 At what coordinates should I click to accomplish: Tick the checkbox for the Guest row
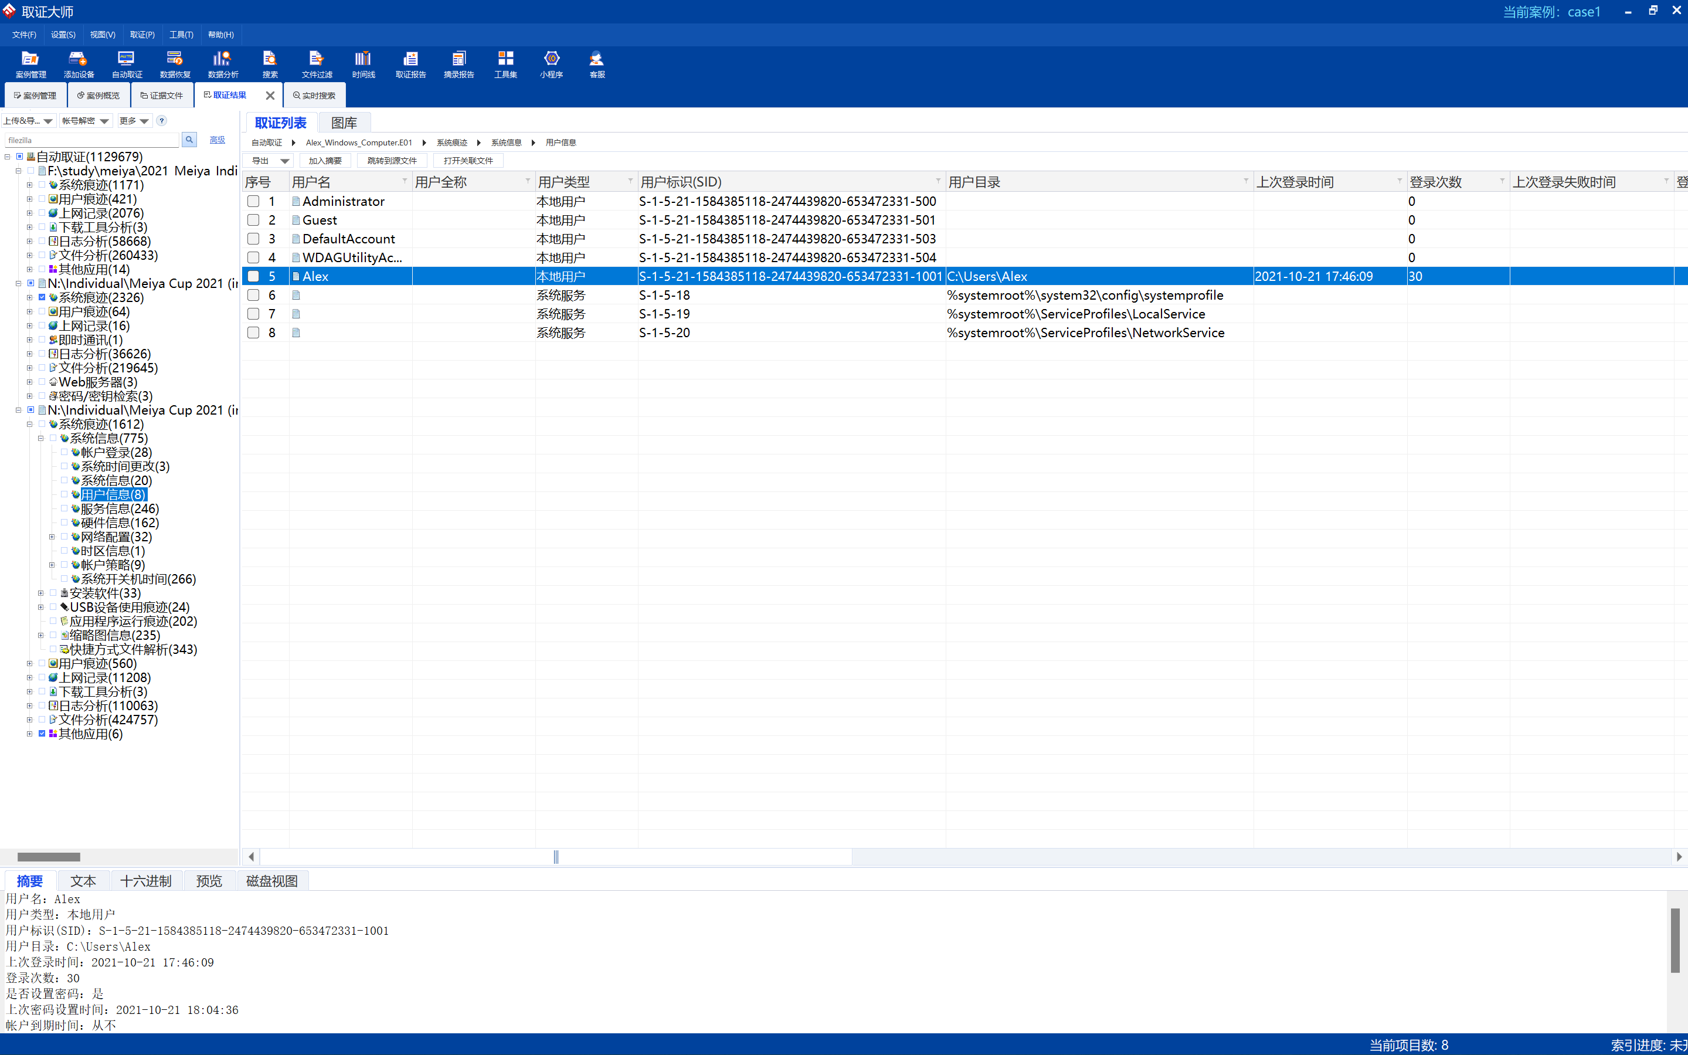pos(253,220)
